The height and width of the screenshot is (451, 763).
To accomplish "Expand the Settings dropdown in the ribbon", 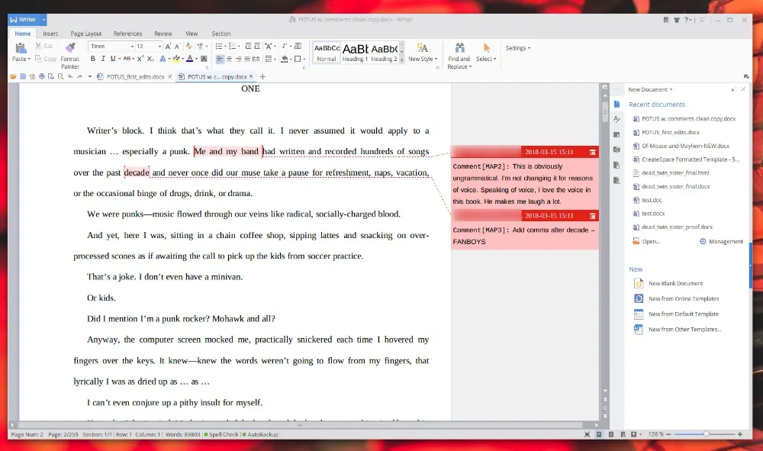I will pyautogui.click(x=517, y=48).
